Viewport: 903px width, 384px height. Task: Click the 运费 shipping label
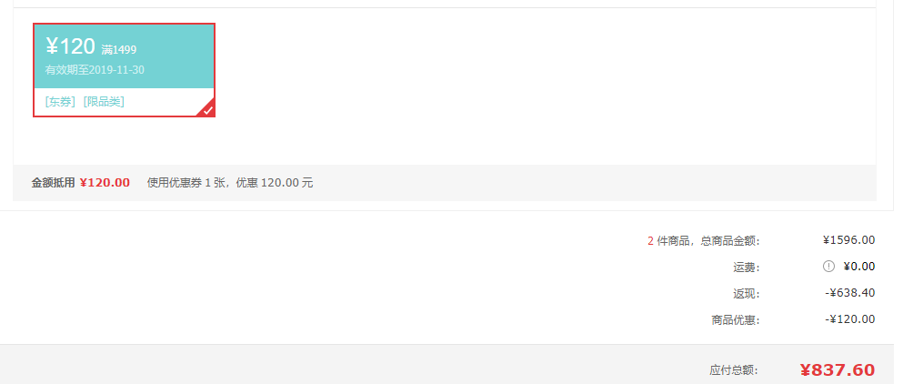pos(747,268)
